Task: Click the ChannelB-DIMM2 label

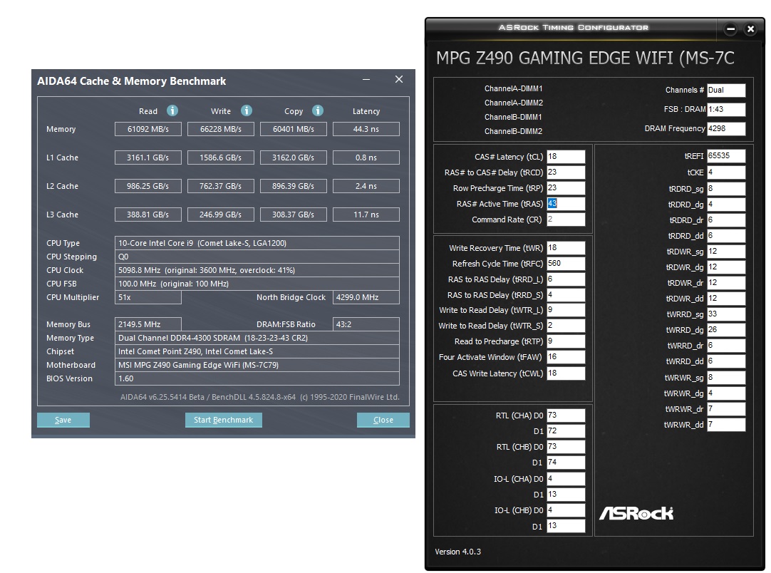Action: tap(513, 131)
